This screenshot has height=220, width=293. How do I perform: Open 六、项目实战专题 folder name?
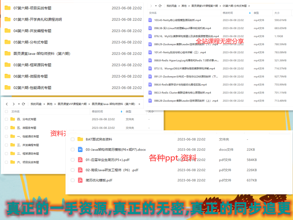pyautogui.click(x=28, y=162)
